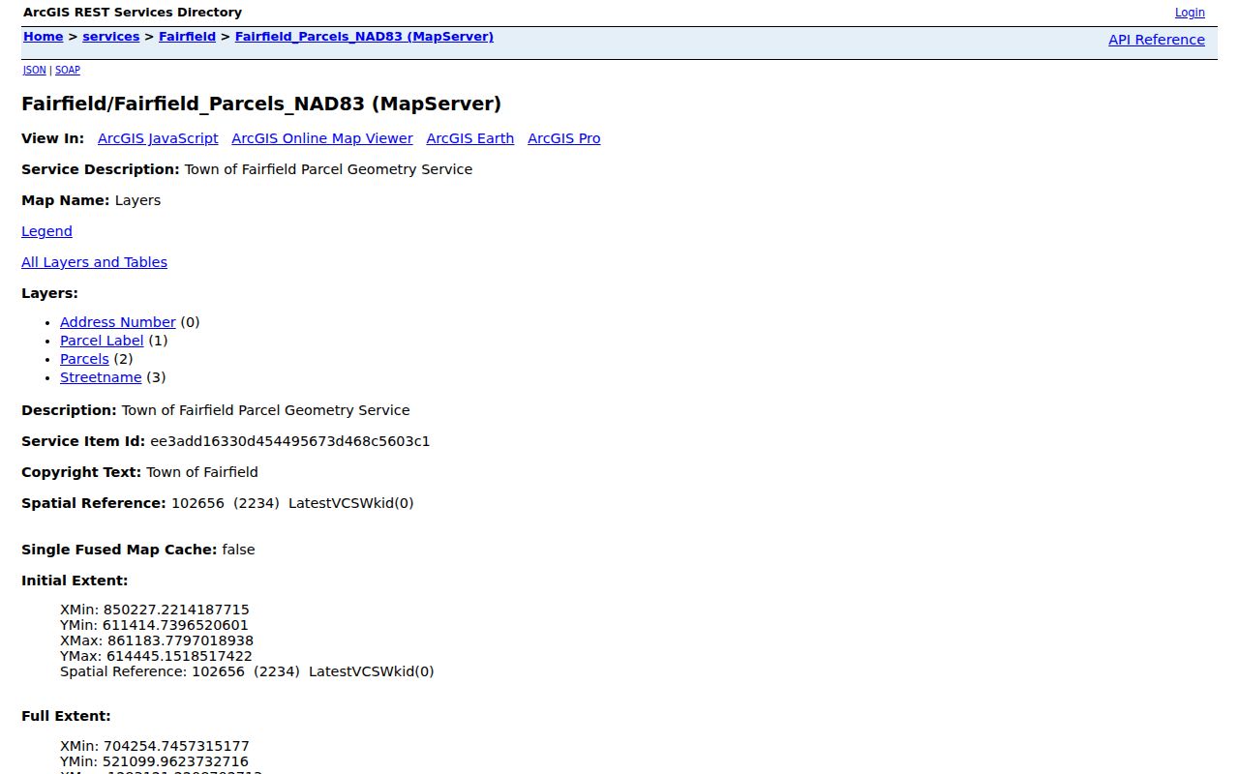Click the Full Extent XMin value 704254.7457315177
1239x774 pixels.
176,746
